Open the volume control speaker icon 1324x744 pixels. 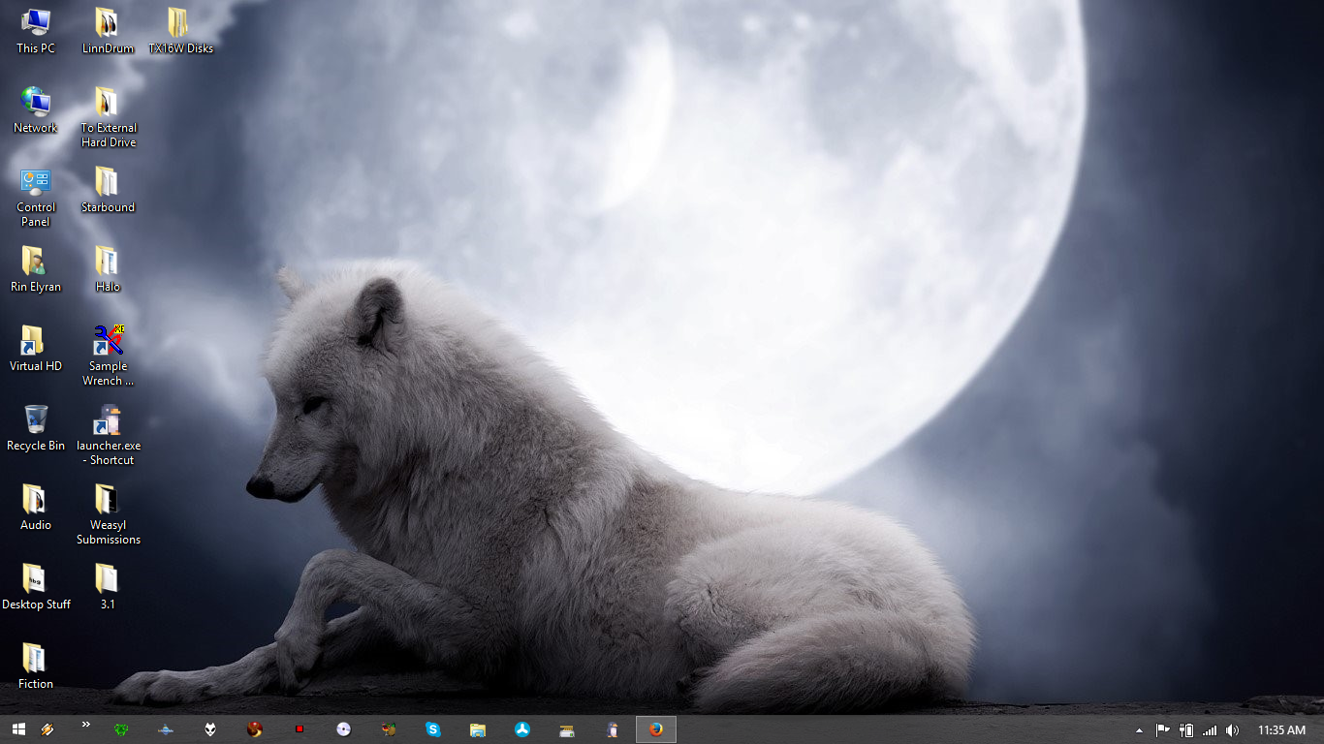tap(1232, 730)
